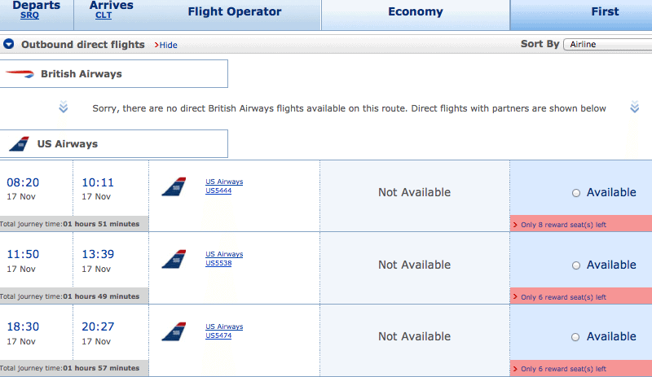Select First availability for 18:30 flight
652x377 pixels.
575,337
